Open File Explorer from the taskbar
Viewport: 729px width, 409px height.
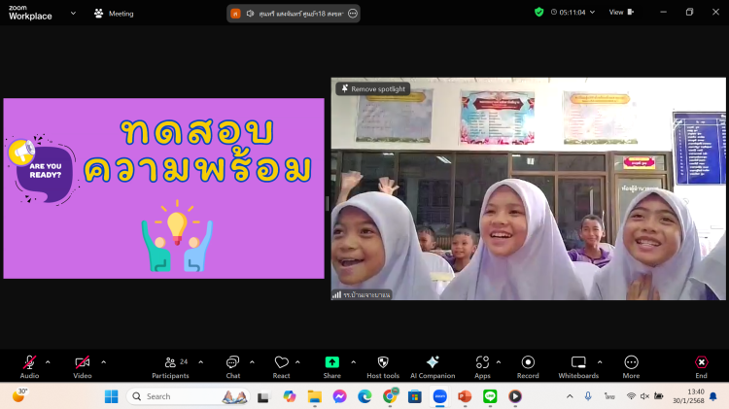(315, 396)
